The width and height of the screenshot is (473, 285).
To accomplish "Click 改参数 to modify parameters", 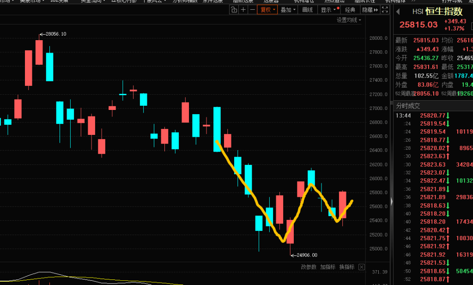I will 309,267.
